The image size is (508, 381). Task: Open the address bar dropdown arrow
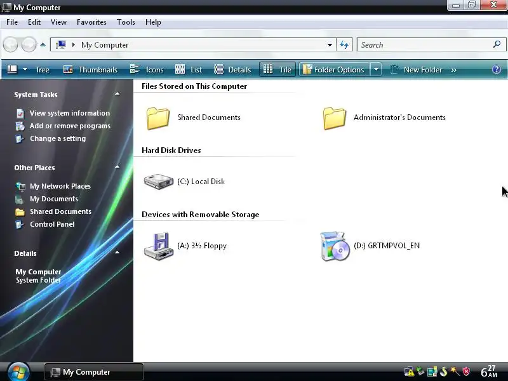point(330,44)
